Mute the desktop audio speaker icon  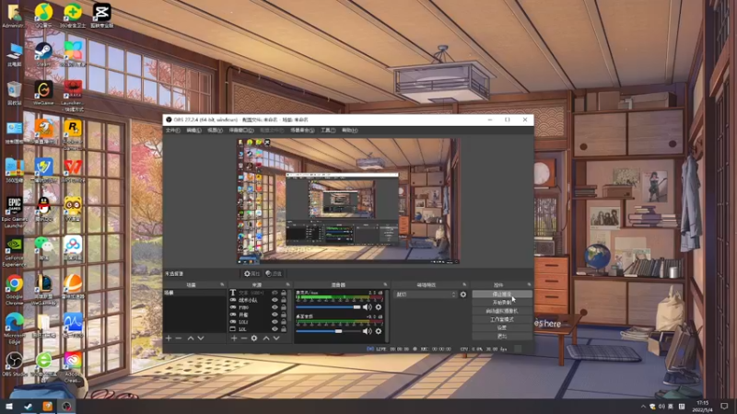click(367, 331)
